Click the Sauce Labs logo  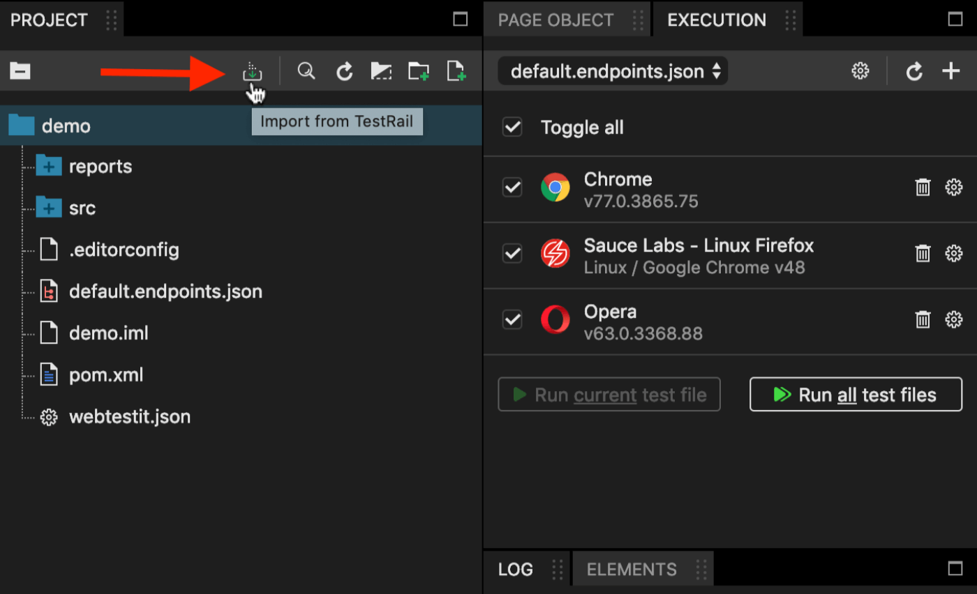tap(555, 254)
